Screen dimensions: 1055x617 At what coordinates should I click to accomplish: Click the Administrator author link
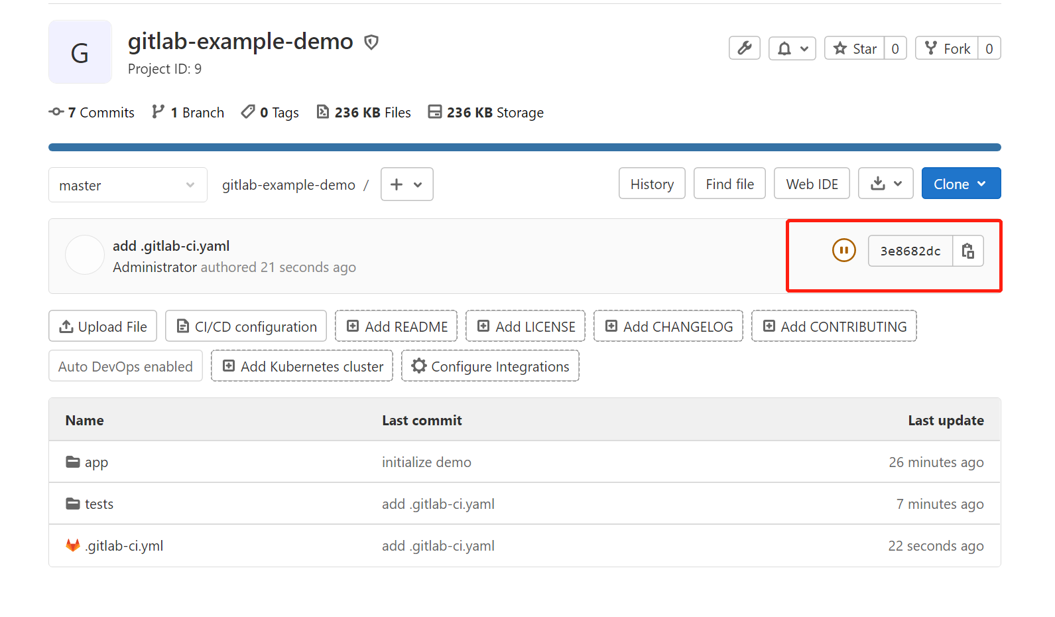155,267
